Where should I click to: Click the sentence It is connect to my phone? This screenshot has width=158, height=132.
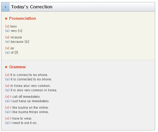(x=29, y=75)
